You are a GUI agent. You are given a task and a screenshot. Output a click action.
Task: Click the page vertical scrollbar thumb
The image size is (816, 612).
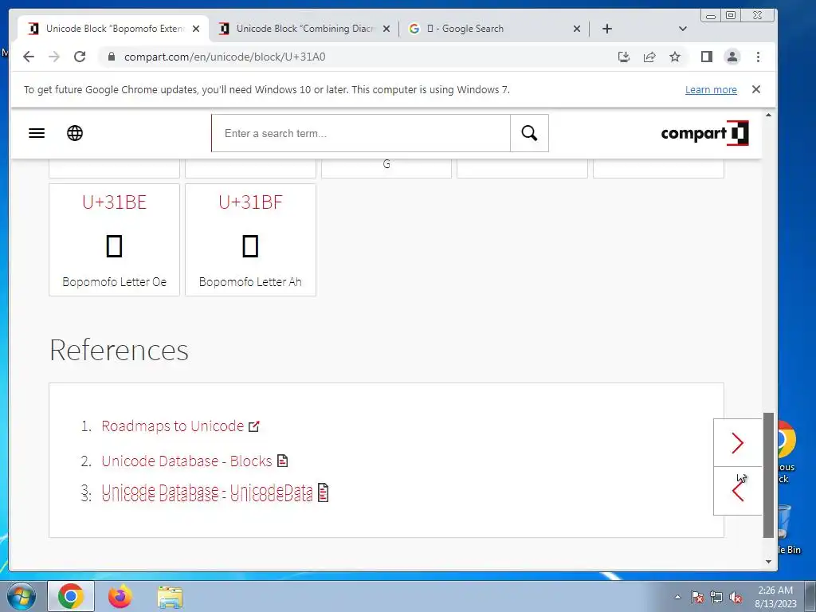coord(769,475)
